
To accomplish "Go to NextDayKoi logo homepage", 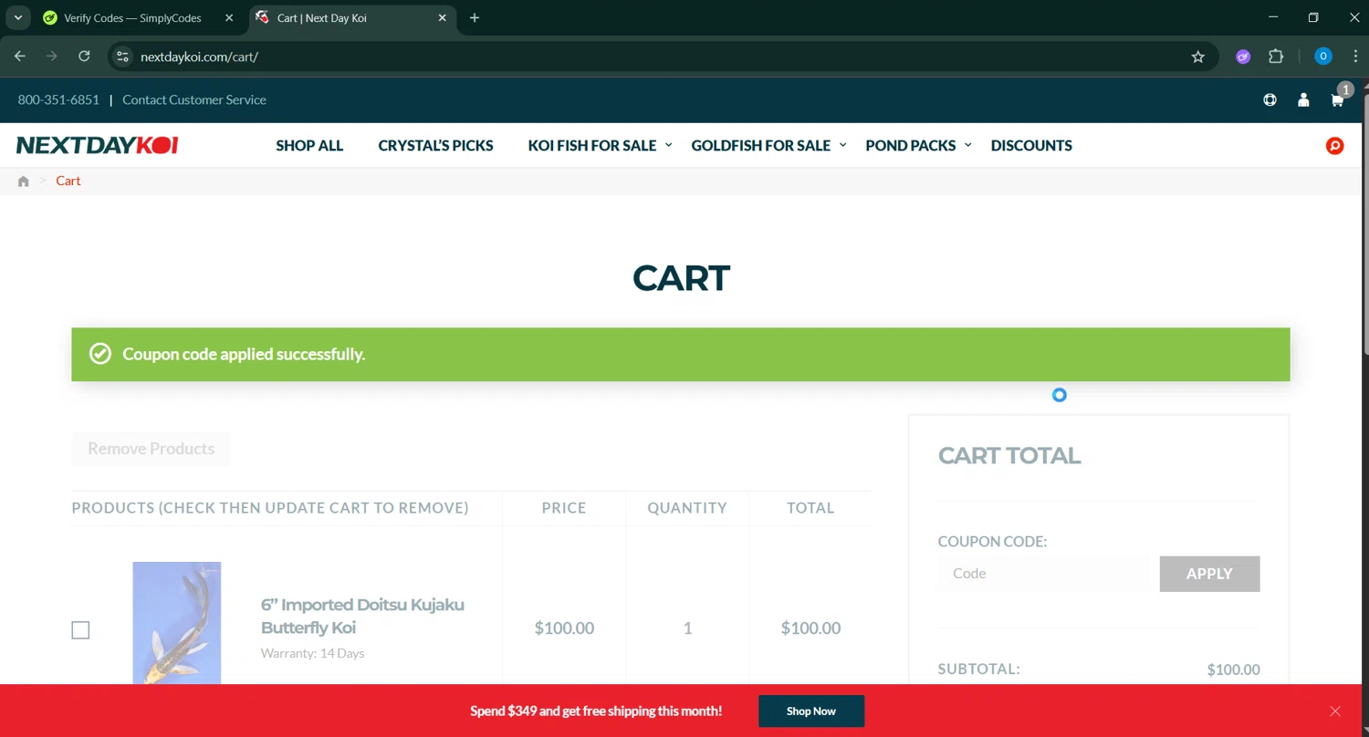I will coord(98,145).
